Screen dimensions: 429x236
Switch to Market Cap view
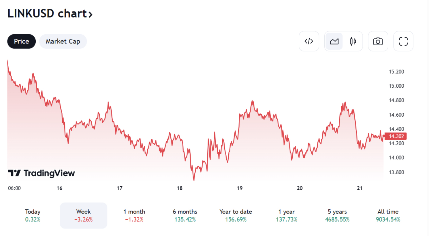click(63, 41)
